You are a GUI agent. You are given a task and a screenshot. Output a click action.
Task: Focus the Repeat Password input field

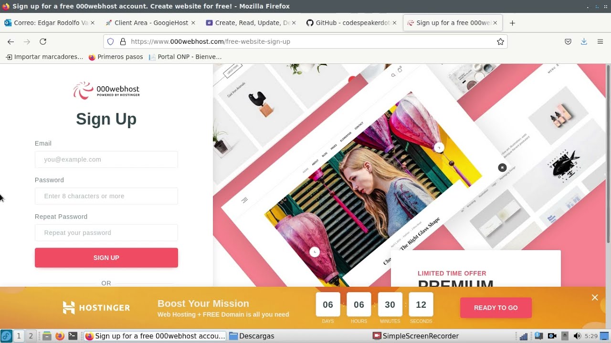(x=106, y=233)
